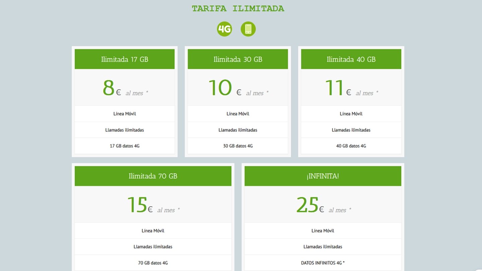Click the 15€ al mes price
This screenshot has height=271, width=482.
153,205
